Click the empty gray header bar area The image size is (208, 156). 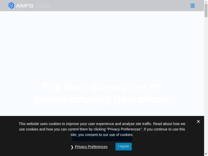click(x=117, y=6)
